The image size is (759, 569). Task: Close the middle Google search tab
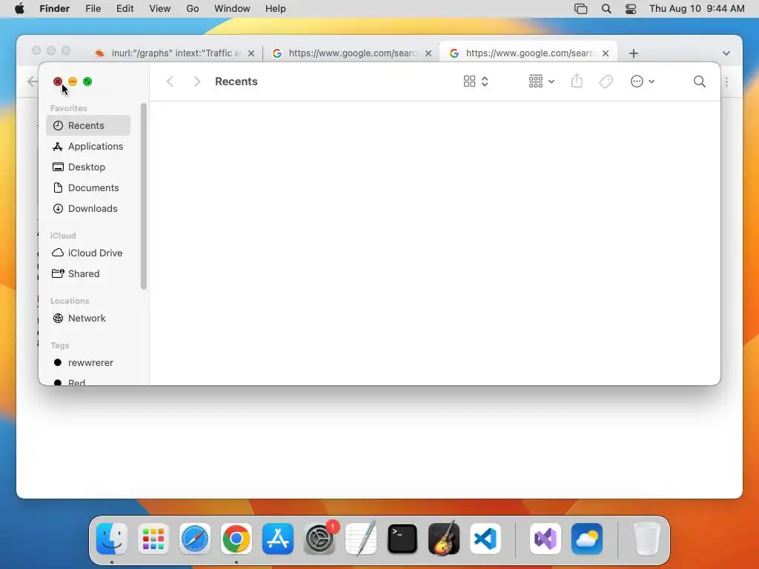click(x=428, y=53)
